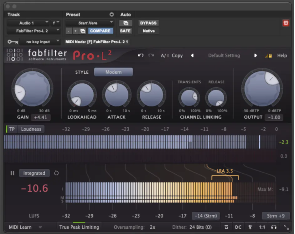Click the DC offset filter icon
Viewport: 295px width, 234px height.
[238, 227]
